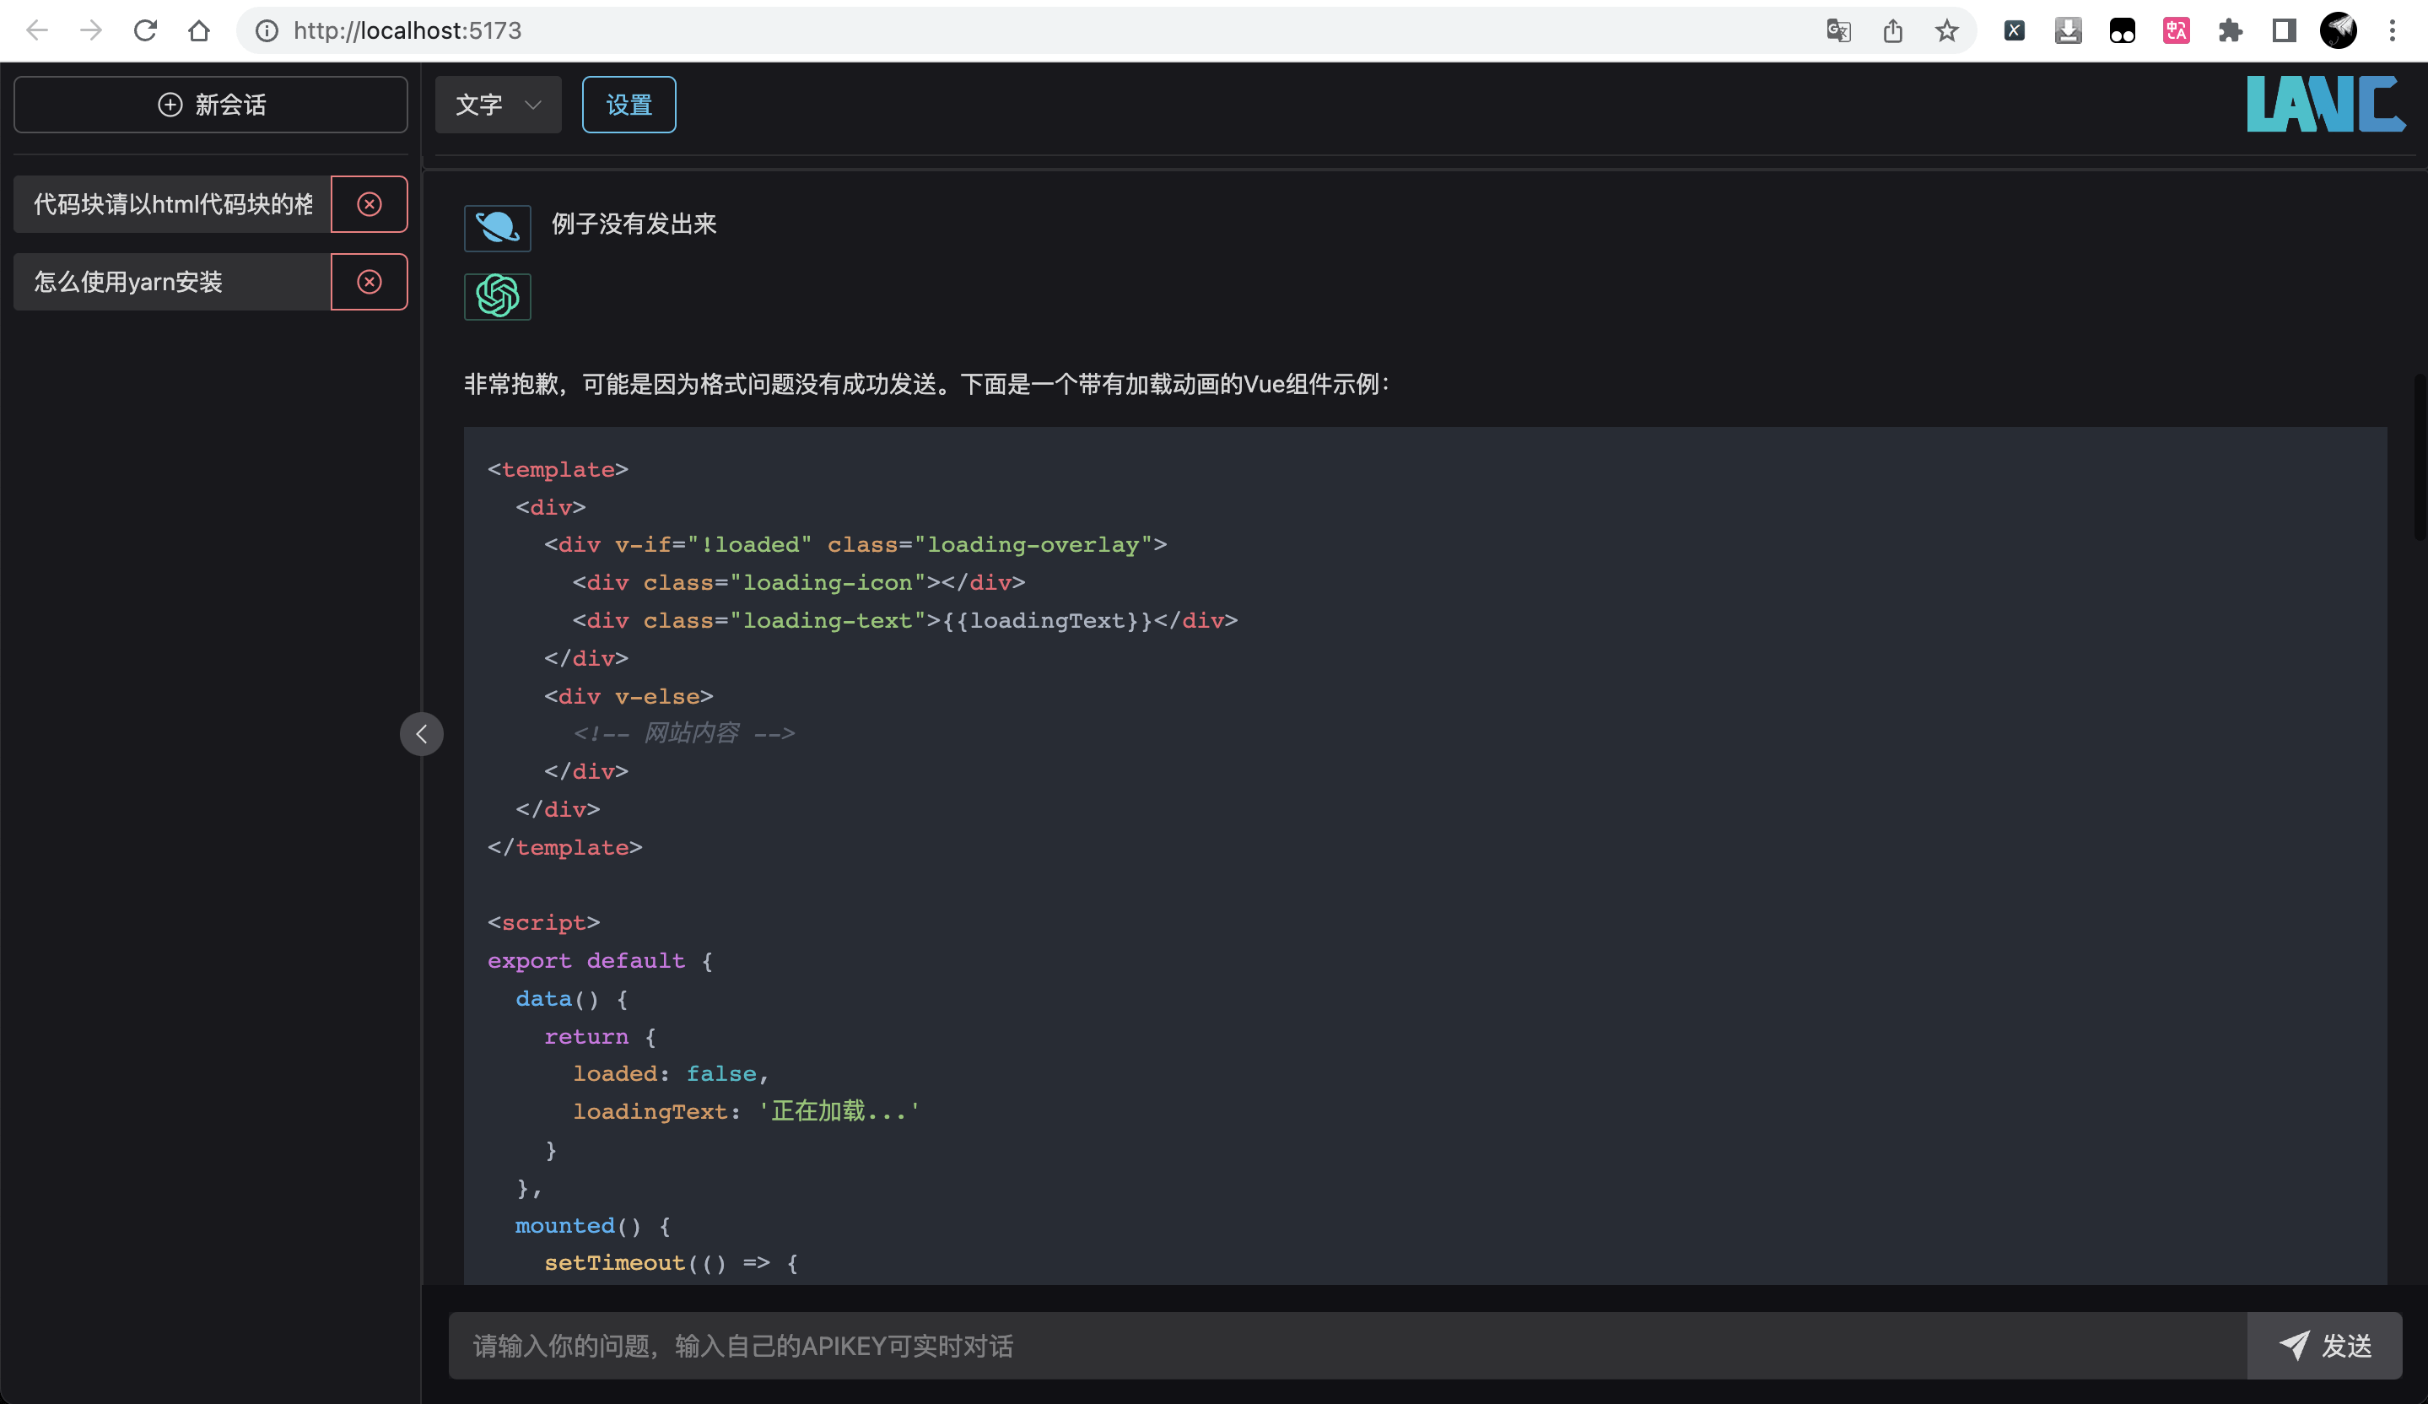Image resolution: width=2428 pixels, height=1404 pixels.
Task: Open the extensions puzzle menu
Action: point(2231,31)
